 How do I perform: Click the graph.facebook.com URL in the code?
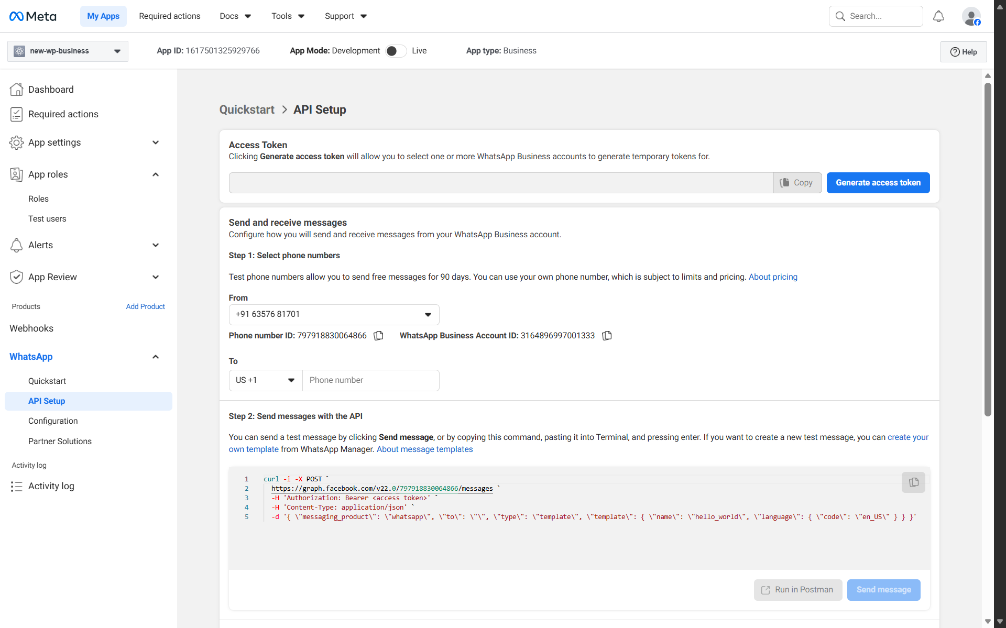coord(382,489)
